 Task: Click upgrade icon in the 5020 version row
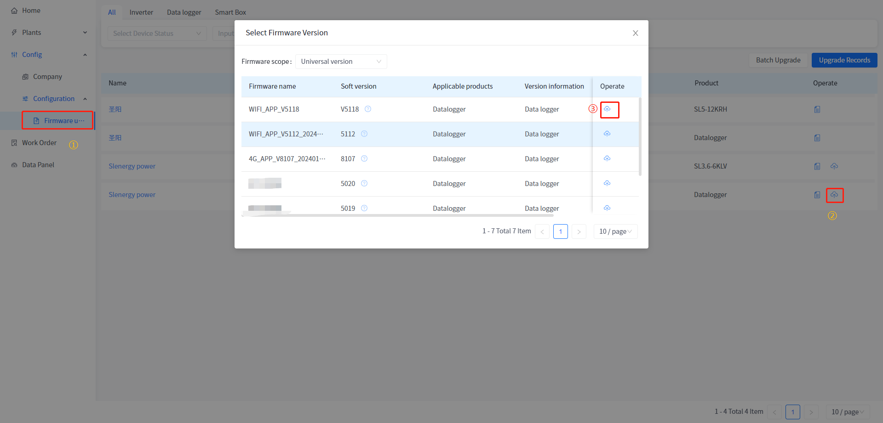(x=607, y=184)
